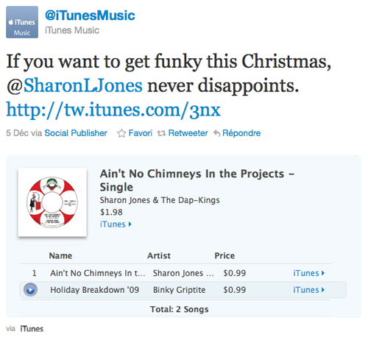Open the Social Publisher source link

76,133
